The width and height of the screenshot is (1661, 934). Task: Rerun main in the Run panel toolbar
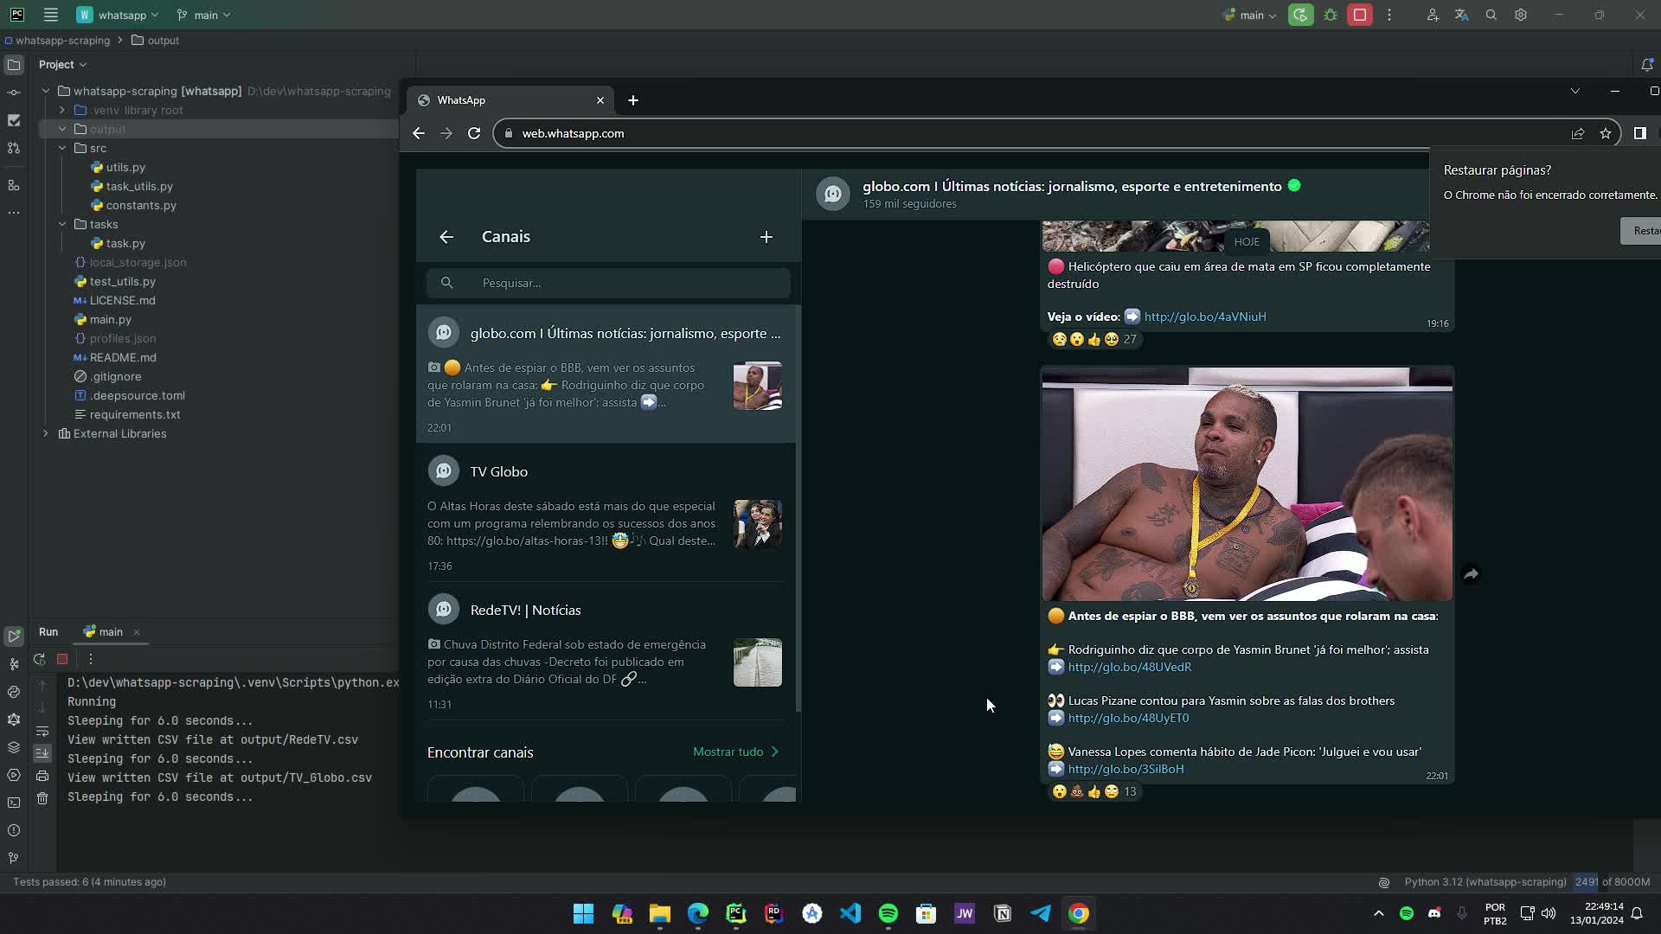coord(40,659)
